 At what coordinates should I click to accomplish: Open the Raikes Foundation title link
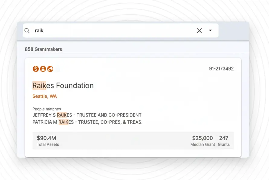63,86
